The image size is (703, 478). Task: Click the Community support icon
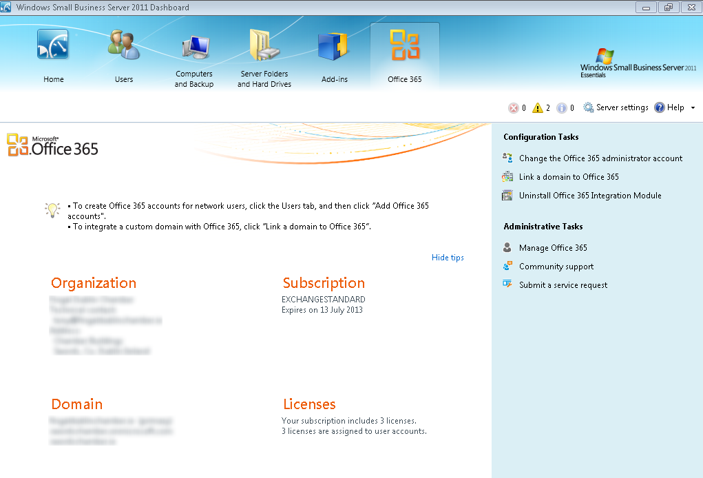click(x=507, y=266)
